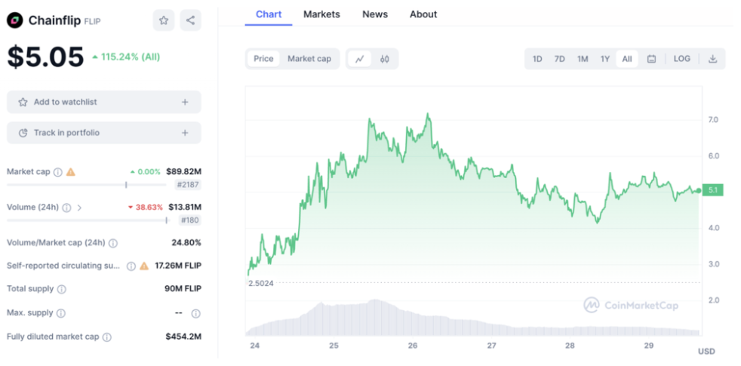Select the 1Y time range button
This screenshot has width=741, height=366.
coord(604,59)
